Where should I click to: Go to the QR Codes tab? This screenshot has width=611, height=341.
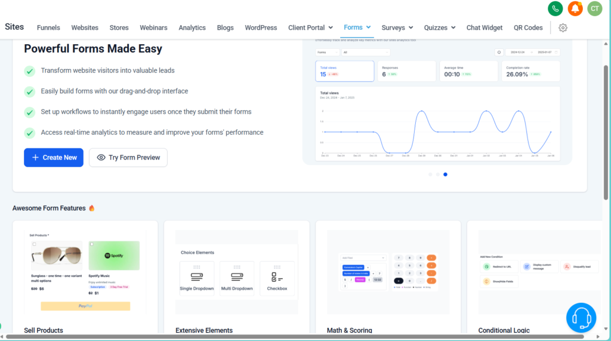(528, 27)
